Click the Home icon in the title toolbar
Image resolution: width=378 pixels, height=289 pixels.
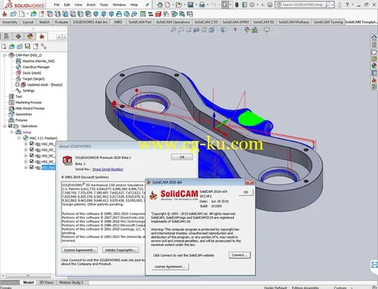[x=159, y=4]
